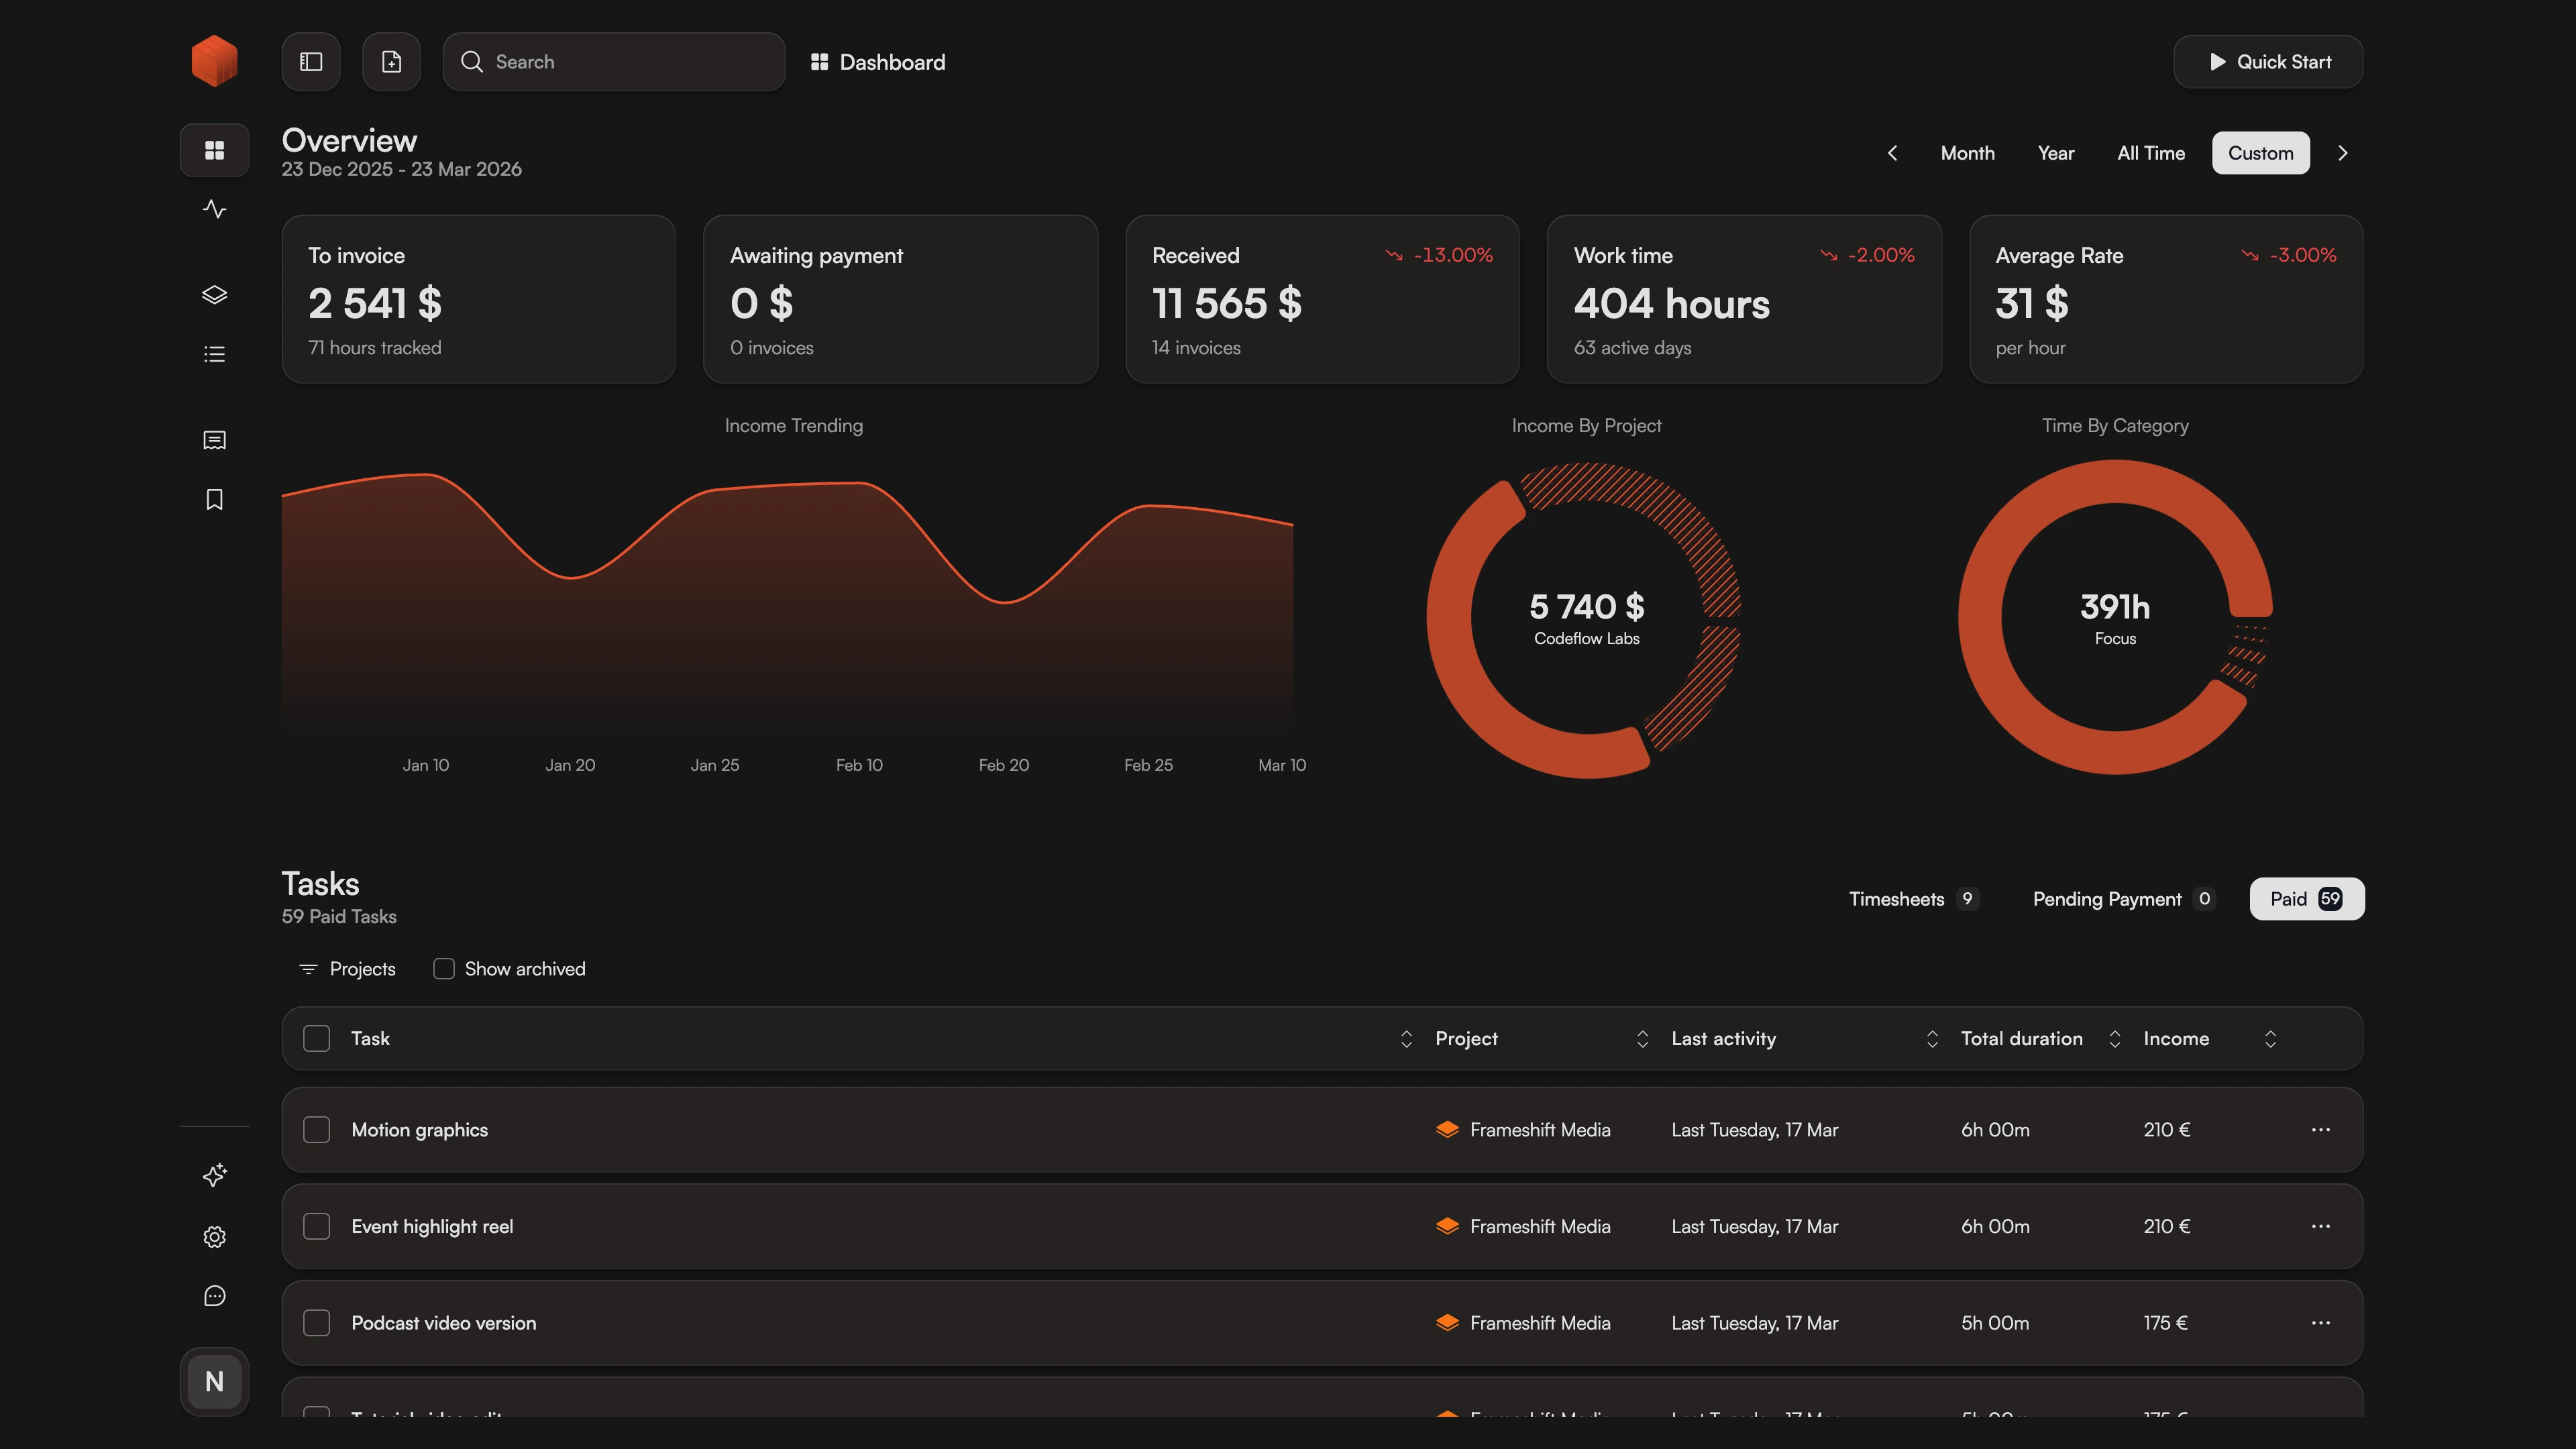The image size is (2576, 1449).
Task: Select the Bookmarks icon in sidebar
Action: pos(214,500)
